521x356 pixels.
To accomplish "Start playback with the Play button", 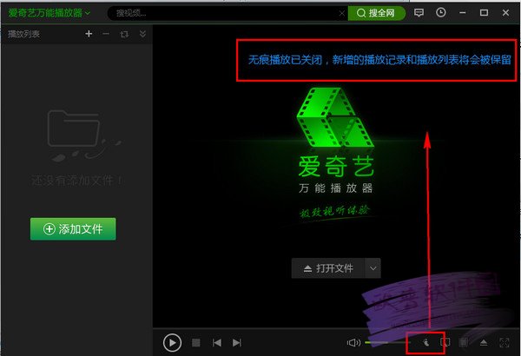I will tap(172, 342).
